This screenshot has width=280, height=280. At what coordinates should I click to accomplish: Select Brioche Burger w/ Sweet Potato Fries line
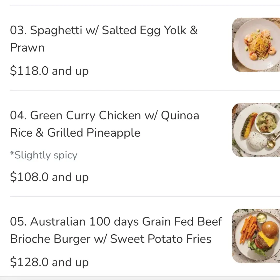point(111,239)
